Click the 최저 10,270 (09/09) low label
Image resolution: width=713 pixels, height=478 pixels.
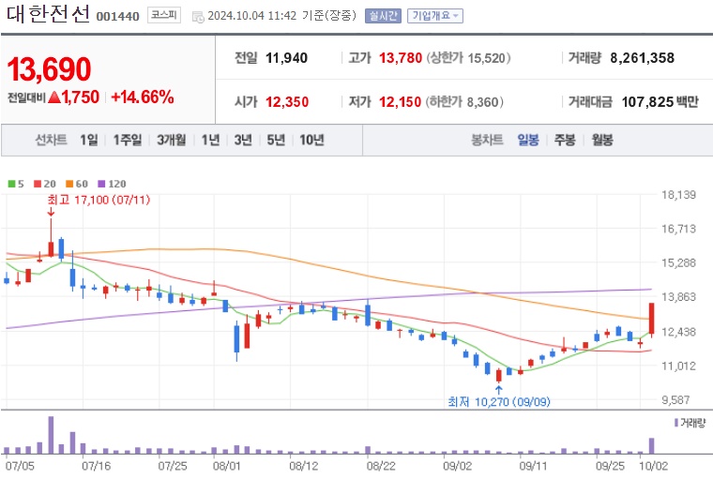tap(499, 402)
